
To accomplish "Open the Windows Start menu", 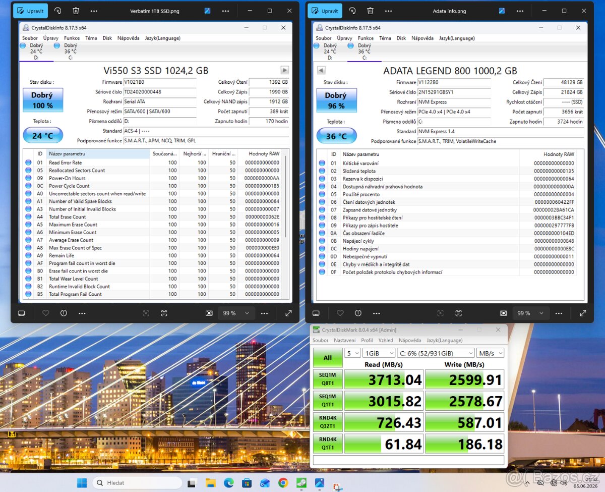I will 82,483.
